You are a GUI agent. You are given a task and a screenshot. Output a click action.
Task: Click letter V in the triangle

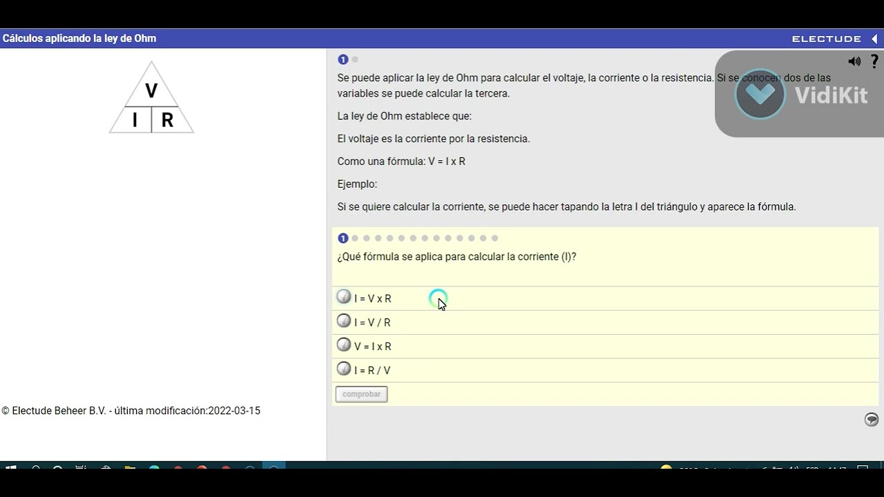coord(151,90)
